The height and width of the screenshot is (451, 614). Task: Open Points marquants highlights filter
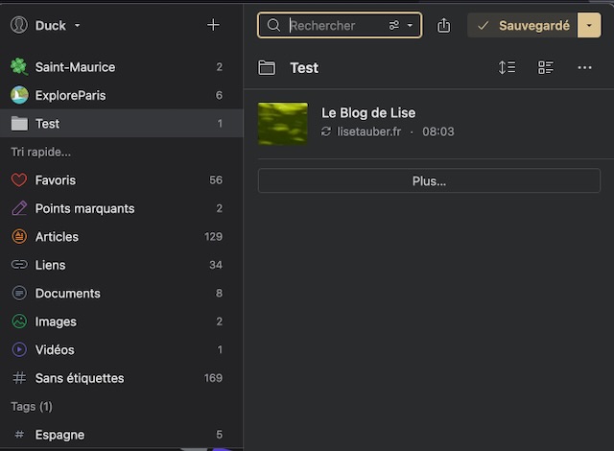[84, 208]
